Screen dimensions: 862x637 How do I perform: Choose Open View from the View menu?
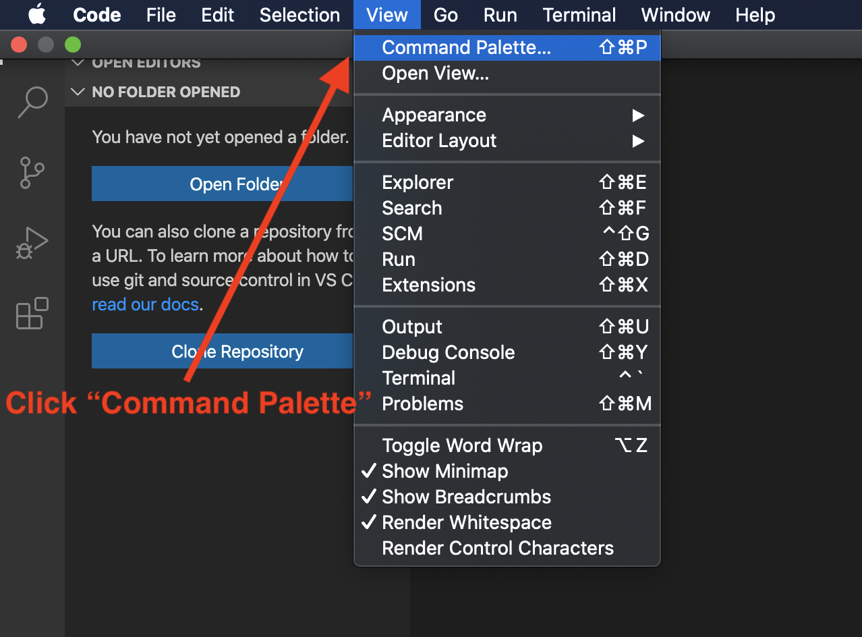tap(436, 73)
